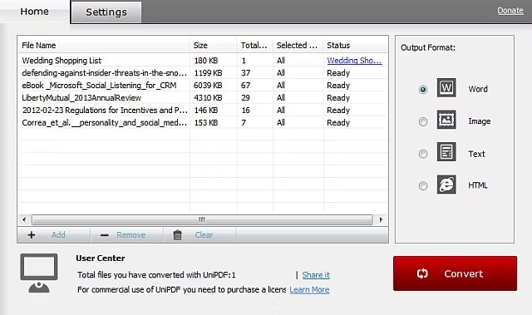
Task: Click the minus icon next to Remove
Action: click(x=105, y=235)
